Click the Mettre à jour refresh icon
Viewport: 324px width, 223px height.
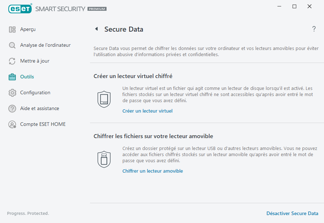coord(12,61)
